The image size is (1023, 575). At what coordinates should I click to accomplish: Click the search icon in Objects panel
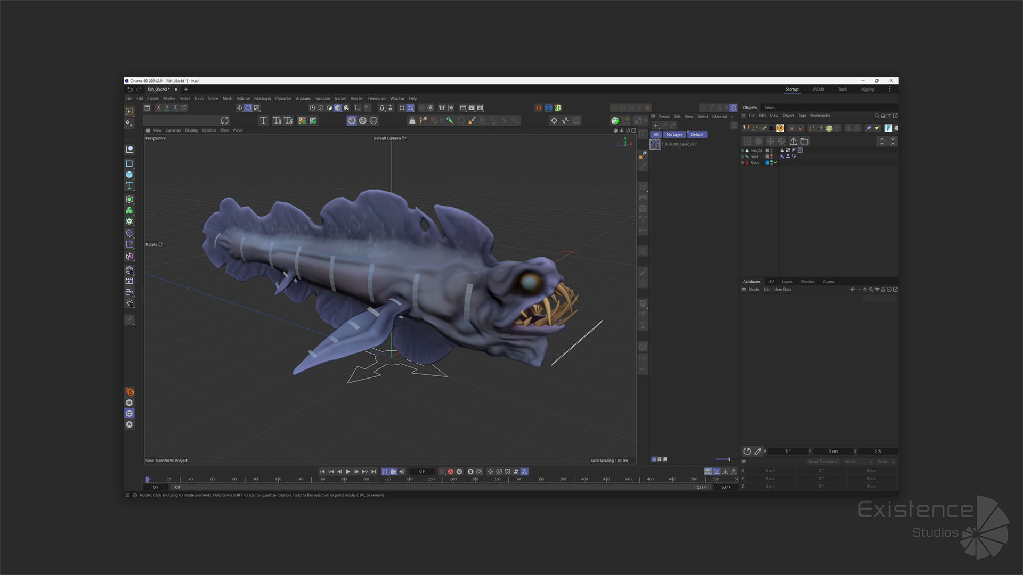coord(877,116)
